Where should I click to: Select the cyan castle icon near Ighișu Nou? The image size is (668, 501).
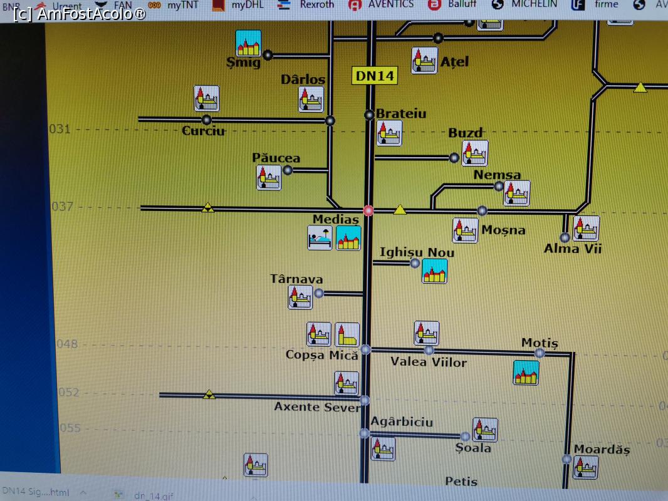click(x=434, y=271)
